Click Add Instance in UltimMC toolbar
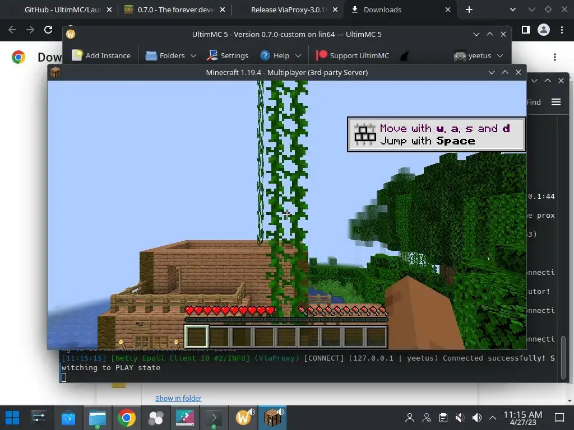Viewport: 574px width, 430px height. pyautogui.click(x=101, y=55)
